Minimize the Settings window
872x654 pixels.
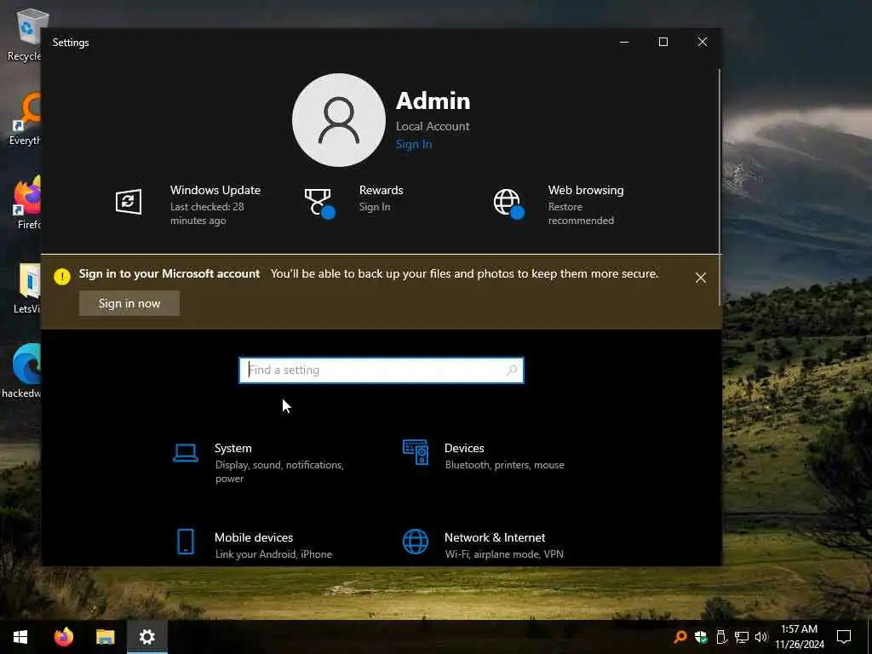tap(624, 43)
